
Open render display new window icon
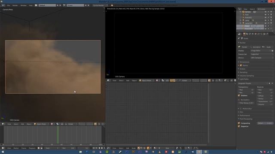272,50
